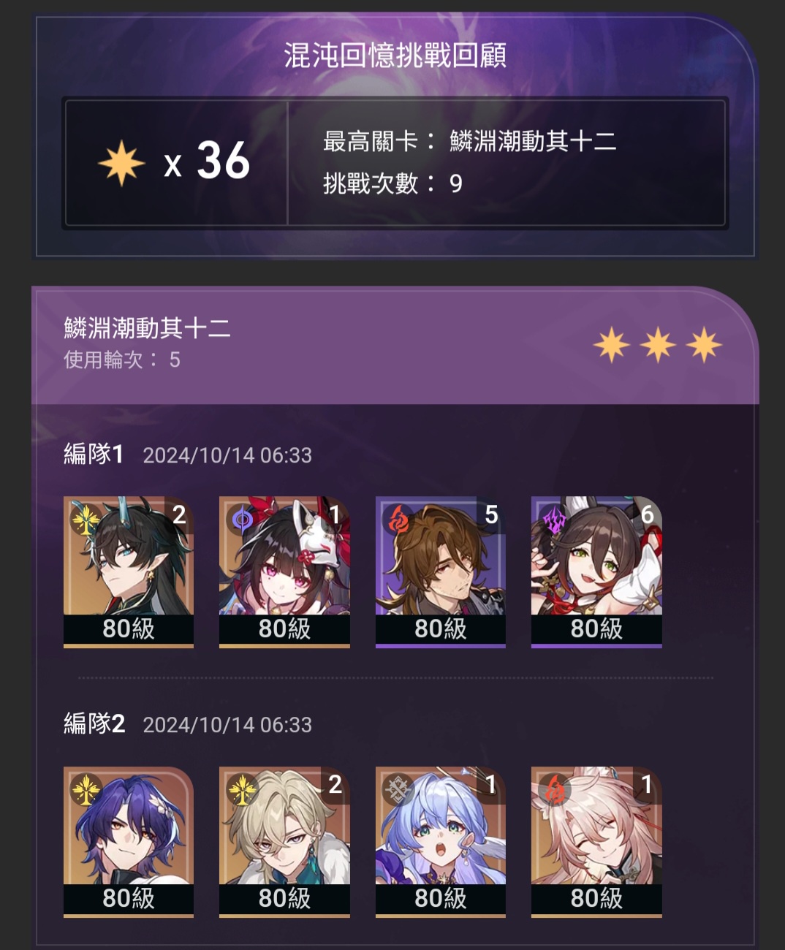Click Fire element icon on pink-haired Jiaoqiu
785x950 pixels.
pyautogui.click(x=554, y=789)
